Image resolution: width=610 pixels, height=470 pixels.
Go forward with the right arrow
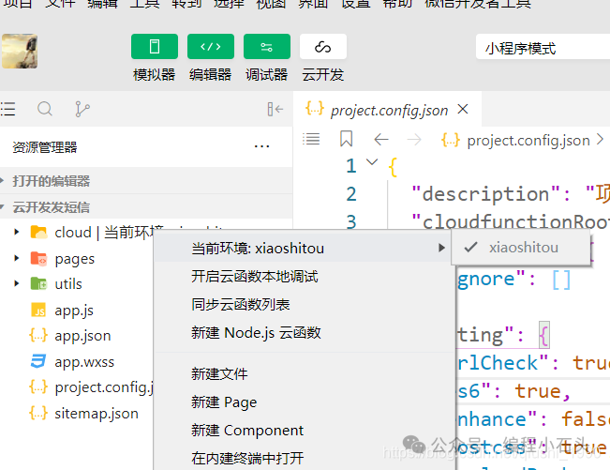click(x=414, y=139)
